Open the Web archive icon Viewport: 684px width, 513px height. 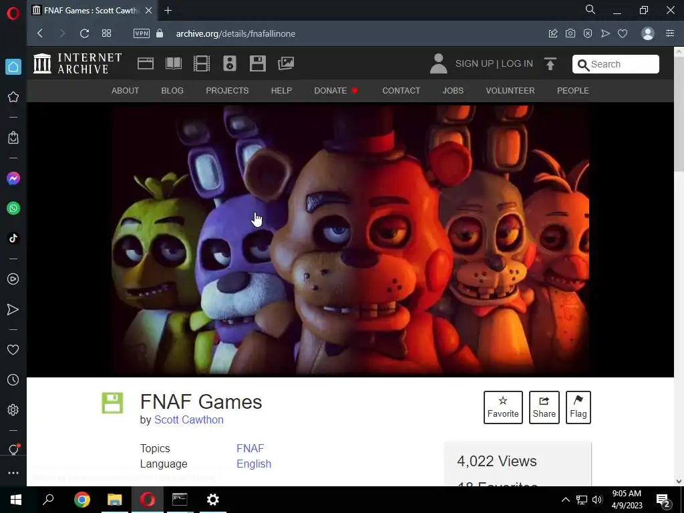(145, 63)
